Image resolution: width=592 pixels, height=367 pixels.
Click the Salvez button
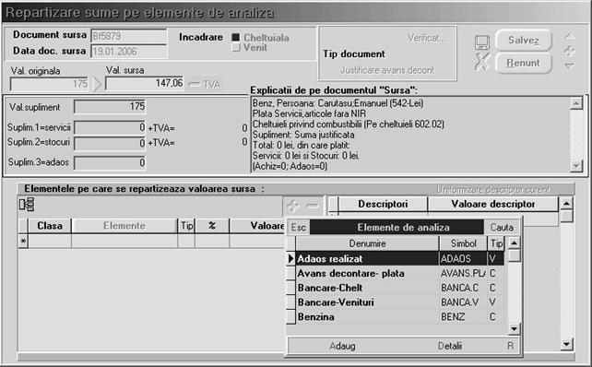pos(523,40)
